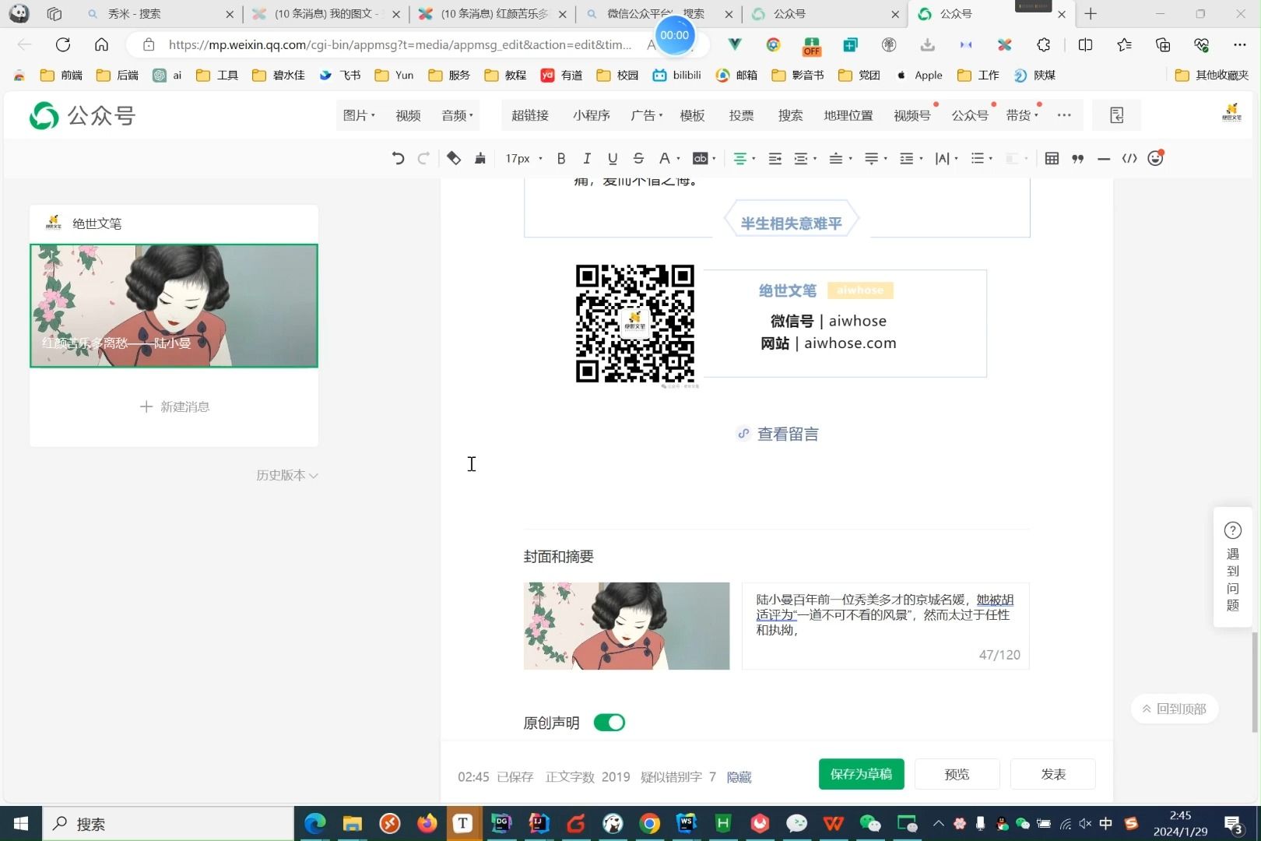Viewport: 1261px width, 841px height.
Task: Open the document outline icon in header
Action: 1117,115
